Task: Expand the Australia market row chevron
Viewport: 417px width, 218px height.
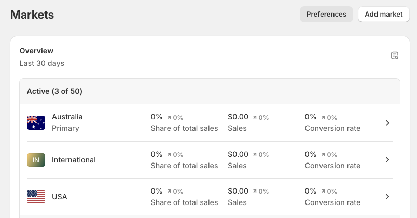Action: (x=387, y=122)
